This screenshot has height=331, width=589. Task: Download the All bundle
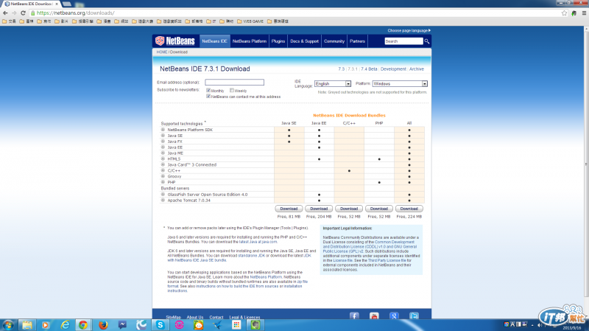pos(409,209)
